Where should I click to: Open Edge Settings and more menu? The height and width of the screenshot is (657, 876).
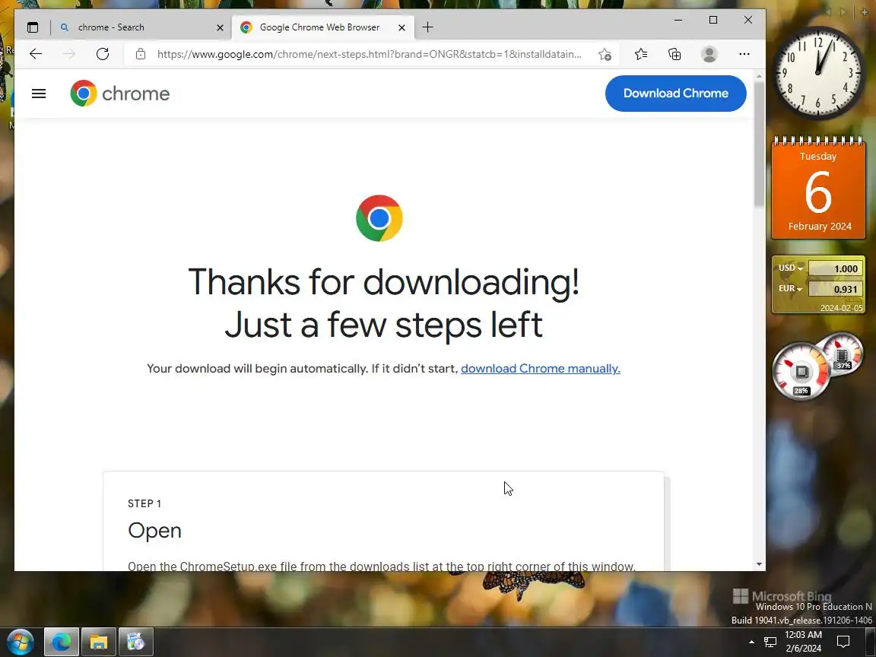(x=744, y=54)
